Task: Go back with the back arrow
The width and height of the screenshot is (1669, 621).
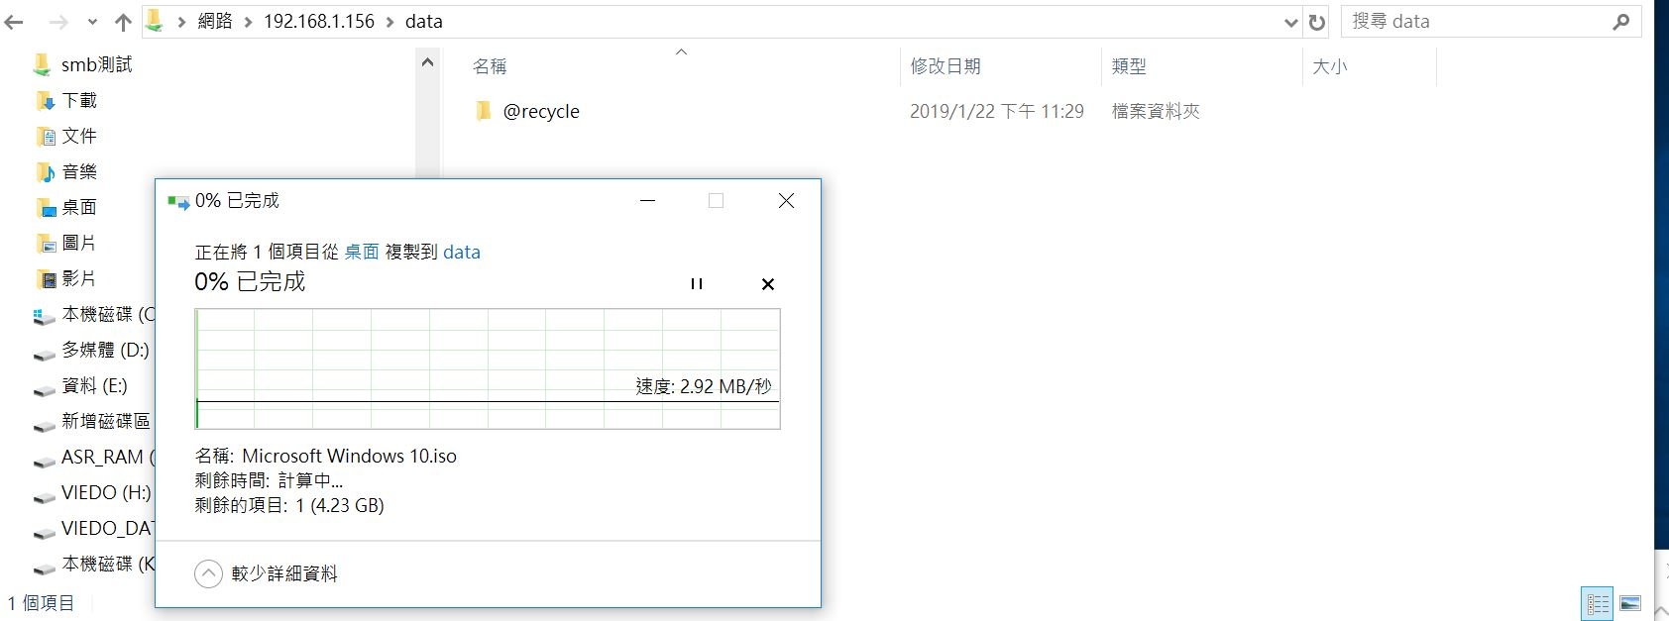Action: (x=14, y=22)
